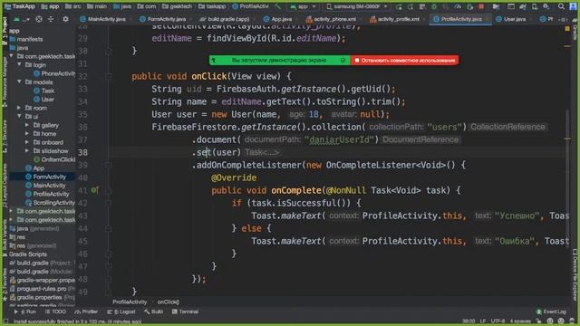Open the app run configuration dropdown

[303, 6]
